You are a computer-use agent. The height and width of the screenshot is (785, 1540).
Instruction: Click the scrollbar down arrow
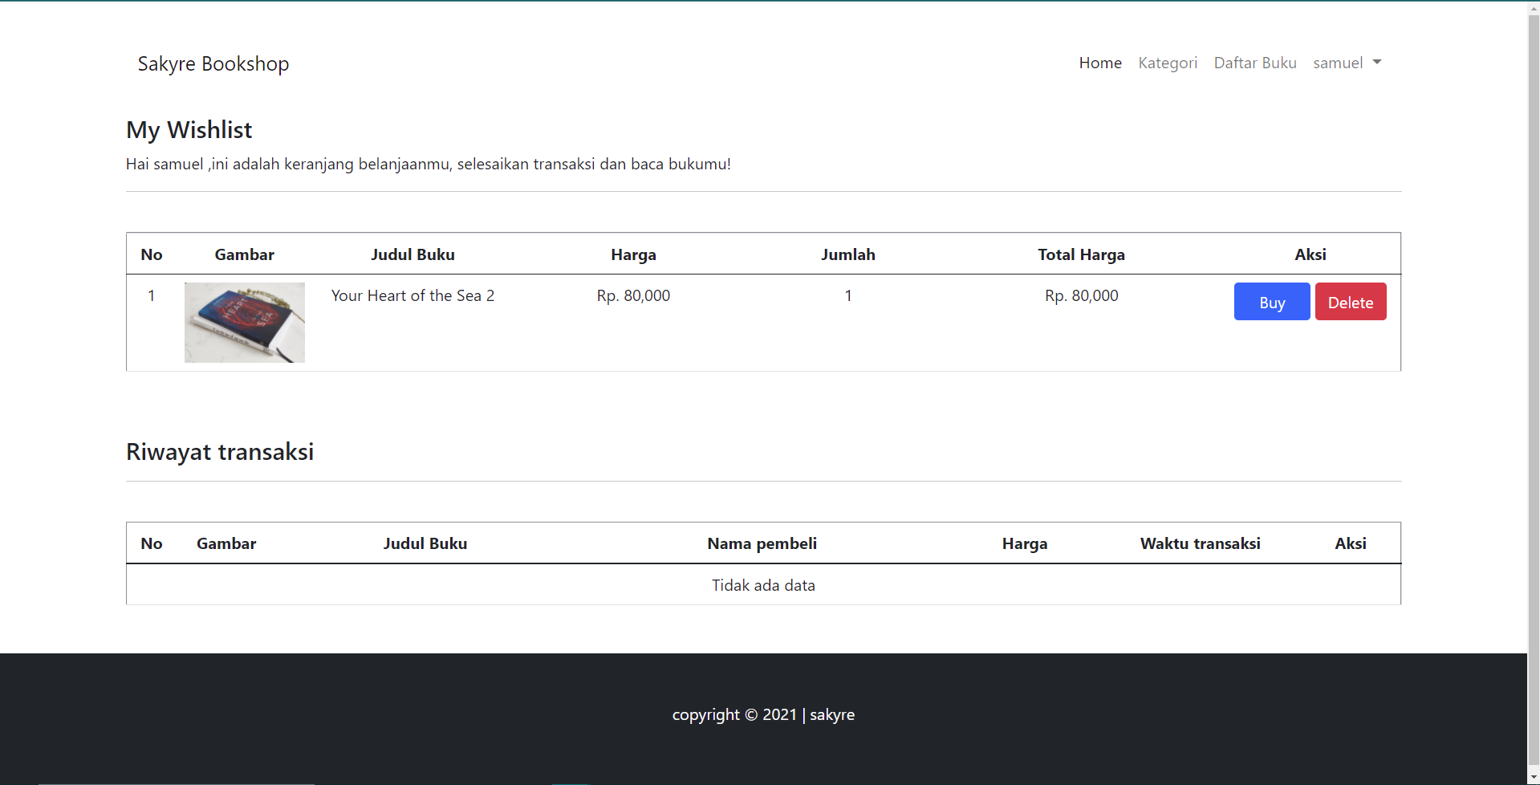click(x=1533, y=778)
